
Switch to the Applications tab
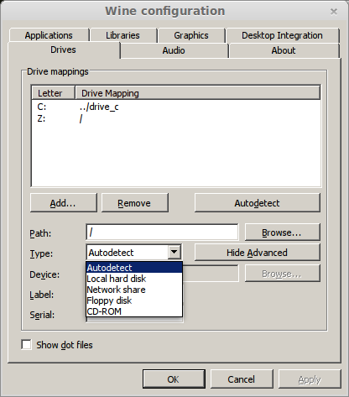pos(49,35)
